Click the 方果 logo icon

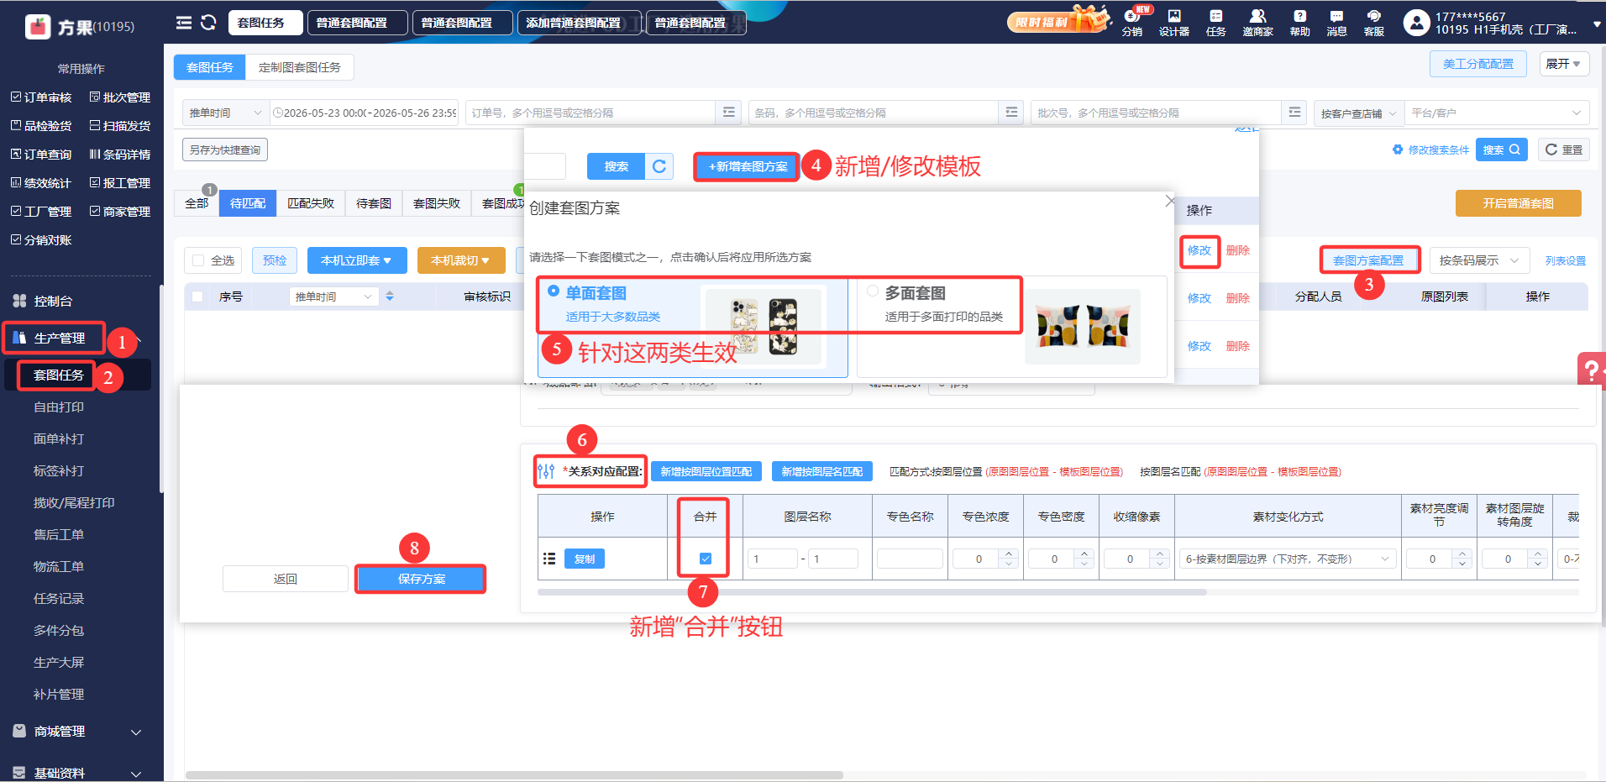[38, 27]
